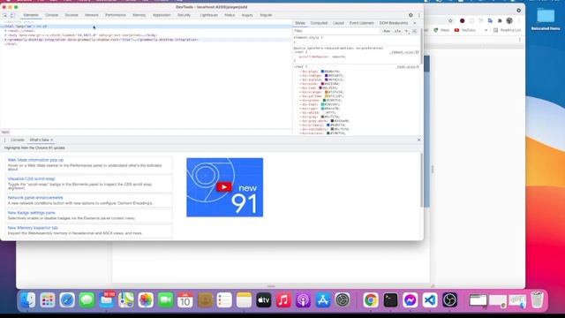
Task: Open the Relocated Items folder on desktop
Action: coord(546,19)
